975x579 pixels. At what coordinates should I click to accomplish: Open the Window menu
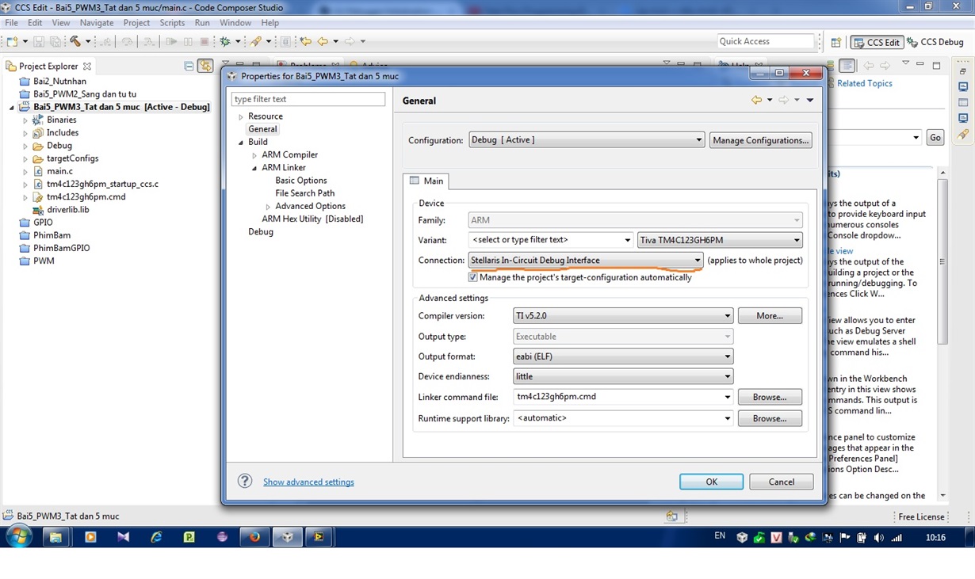pyautogui.click(x=235, y=23)
